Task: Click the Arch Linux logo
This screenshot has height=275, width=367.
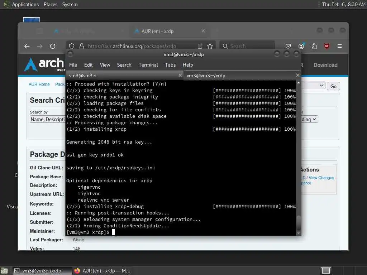Action: 44,64
